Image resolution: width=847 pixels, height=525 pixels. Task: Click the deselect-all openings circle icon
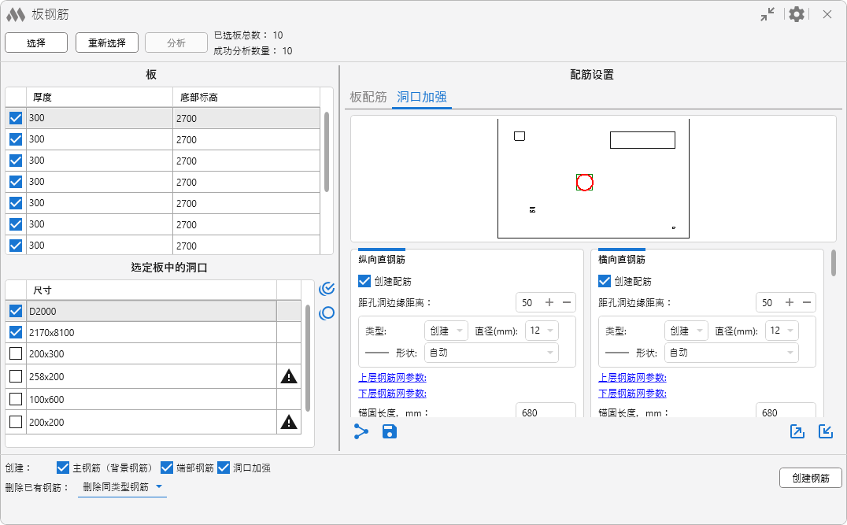327,313
